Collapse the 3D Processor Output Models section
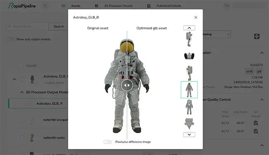 tap(22, 92)
